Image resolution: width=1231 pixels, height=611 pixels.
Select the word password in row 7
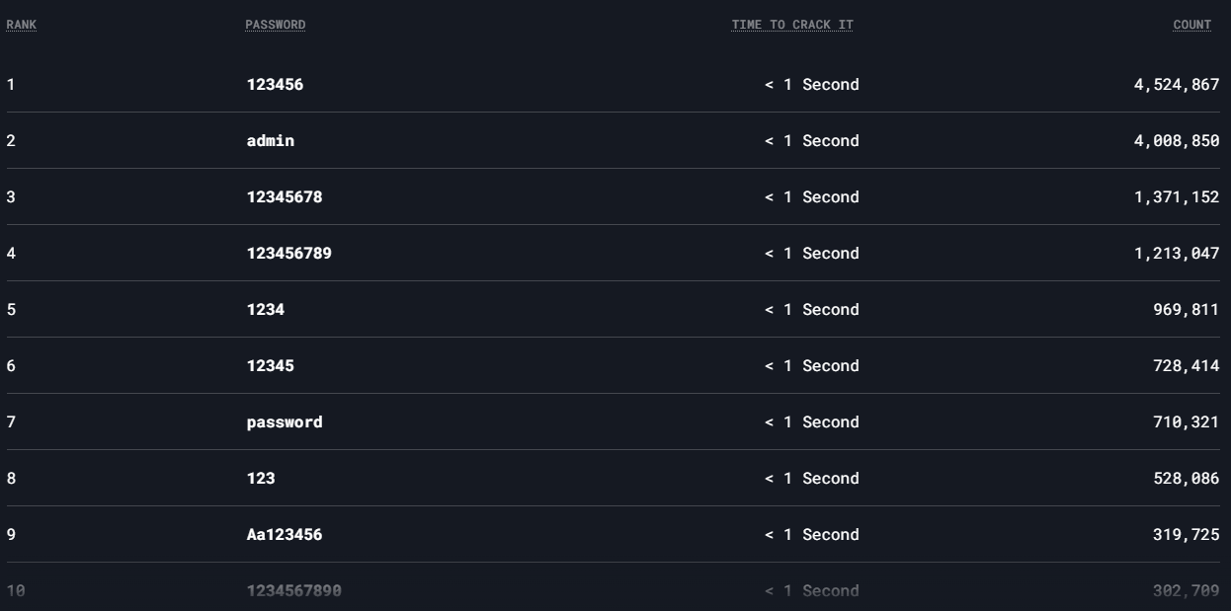pos(285,422)
